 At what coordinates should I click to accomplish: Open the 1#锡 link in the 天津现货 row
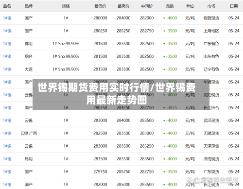click(x=7, y=146)
